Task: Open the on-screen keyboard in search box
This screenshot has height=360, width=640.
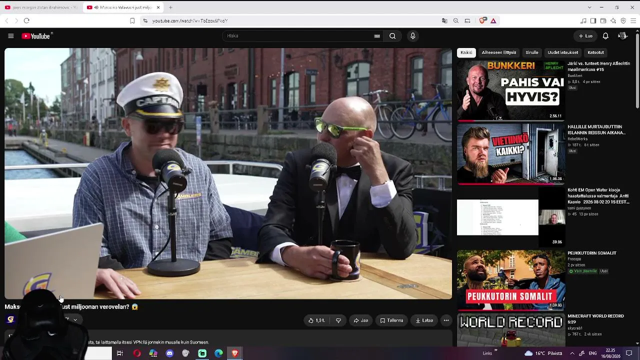Action: pos(377,36)
